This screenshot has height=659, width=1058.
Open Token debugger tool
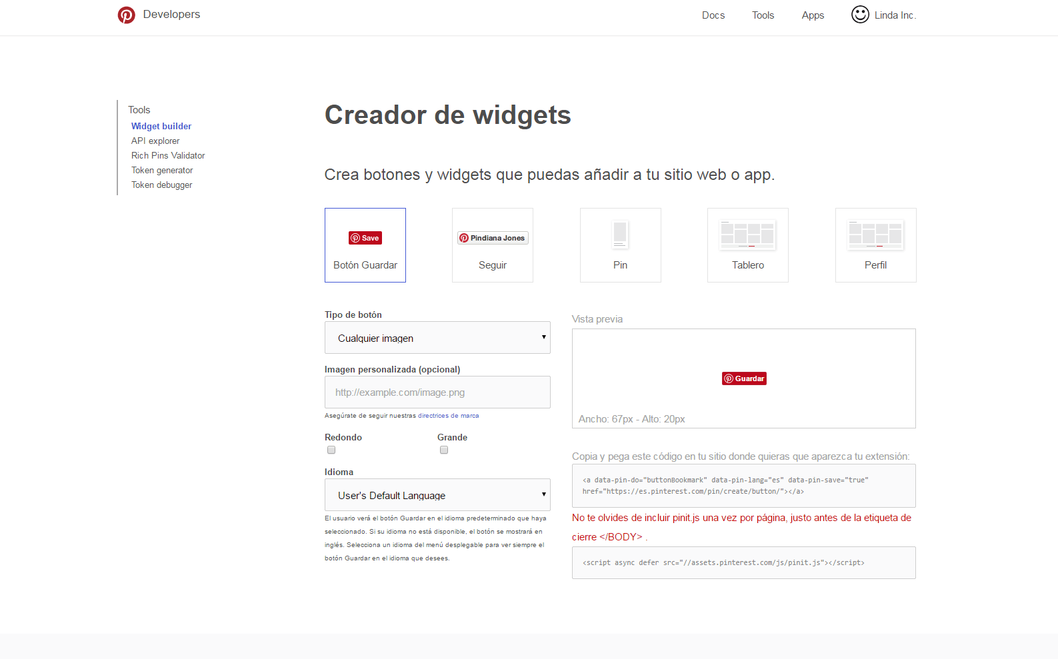[161, 185]
